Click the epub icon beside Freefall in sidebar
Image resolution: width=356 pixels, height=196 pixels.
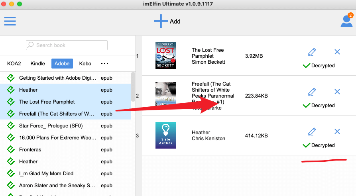11,114
